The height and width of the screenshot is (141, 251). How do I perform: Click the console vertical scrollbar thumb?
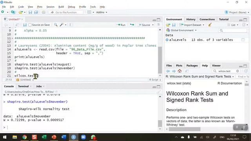point(160,123)
